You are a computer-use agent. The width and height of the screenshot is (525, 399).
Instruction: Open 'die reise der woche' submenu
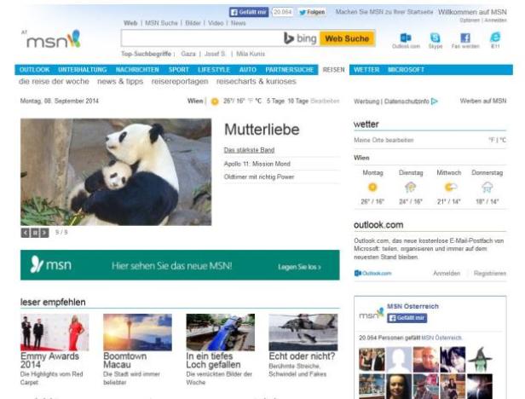click(54, 81)
